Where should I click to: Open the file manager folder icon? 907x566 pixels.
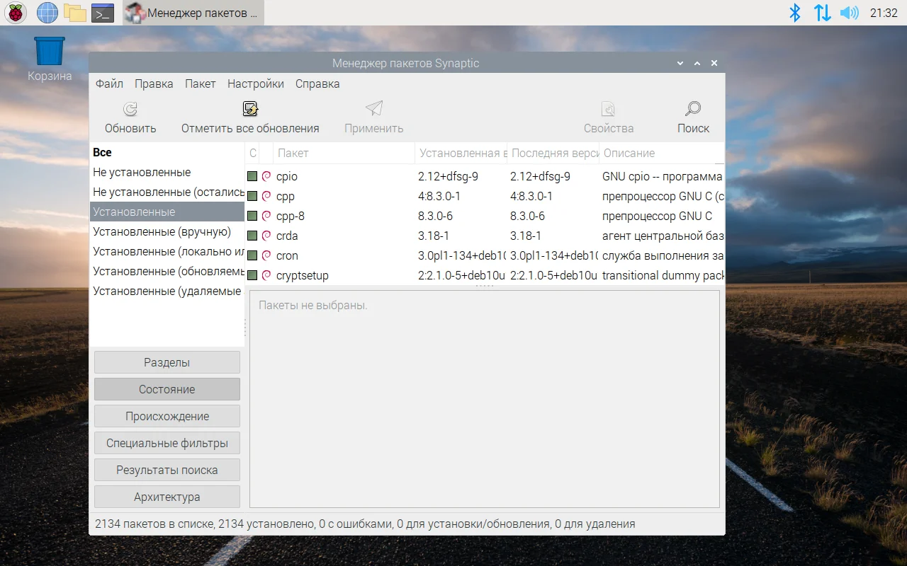pyautogui.click(x=75, y=13)
